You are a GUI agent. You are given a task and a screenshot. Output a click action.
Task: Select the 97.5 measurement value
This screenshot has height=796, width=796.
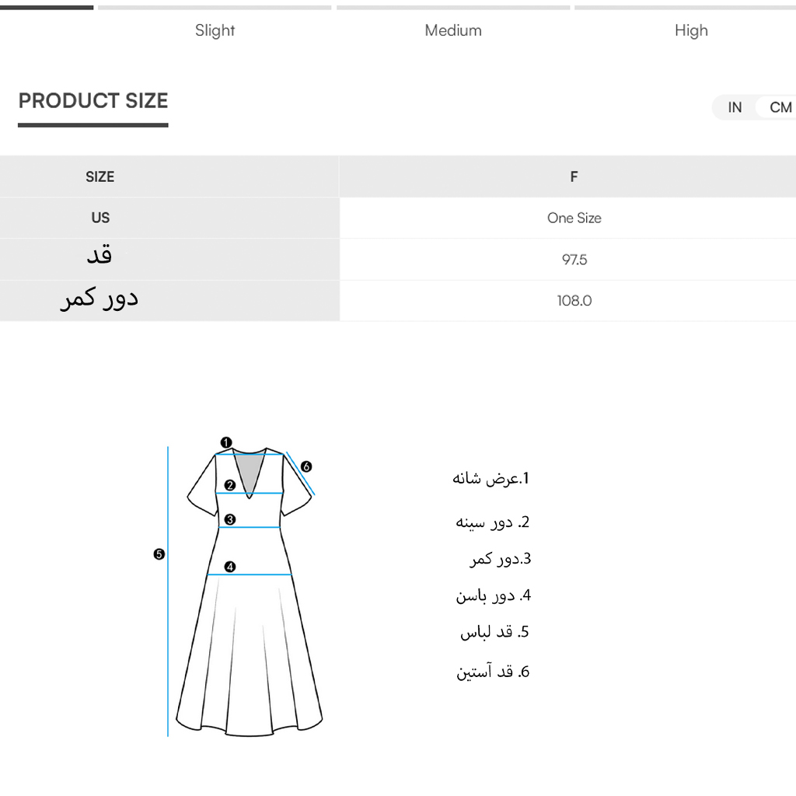pos(574,260)
